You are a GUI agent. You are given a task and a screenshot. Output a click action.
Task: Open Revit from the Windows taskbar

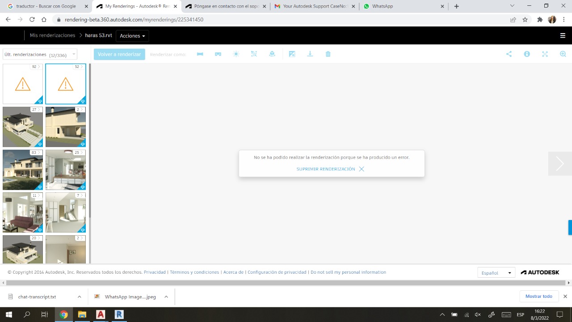tap(119, 314)
